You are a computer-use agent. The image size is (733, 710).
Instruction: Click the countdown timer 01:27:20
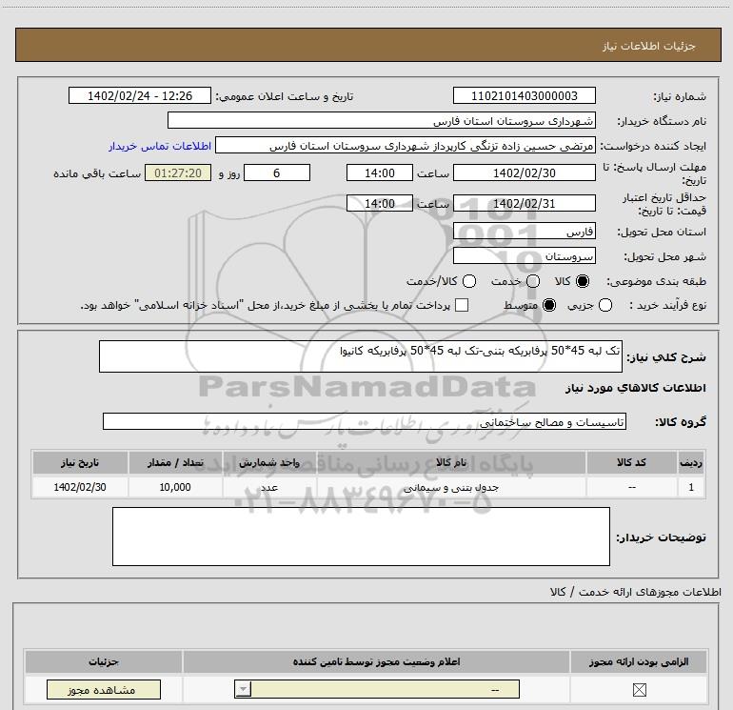(178, 172)
